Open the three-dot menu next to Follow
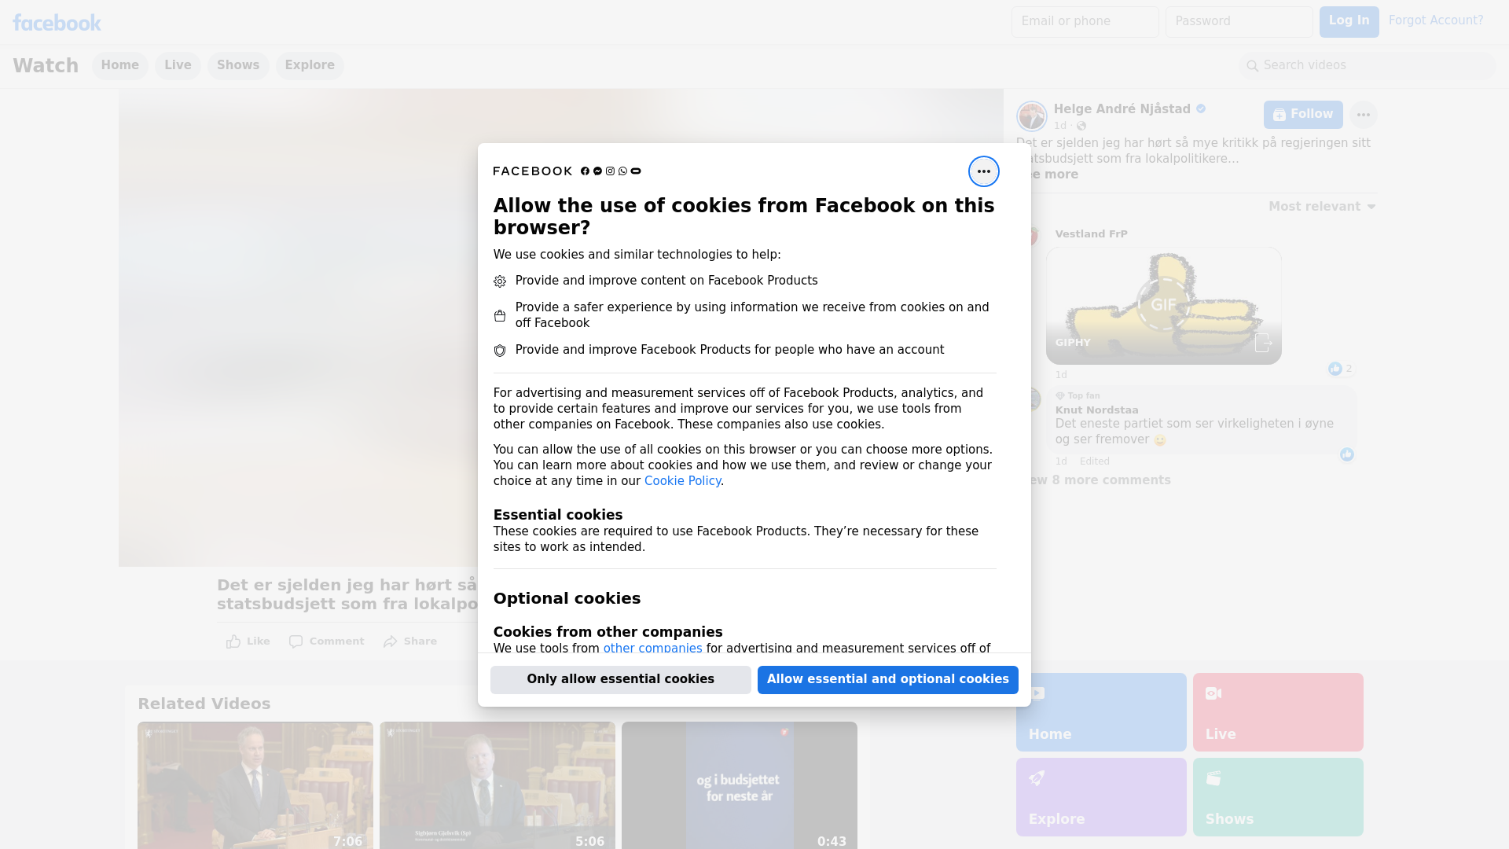1509x849 pixels. point(1363,115)
